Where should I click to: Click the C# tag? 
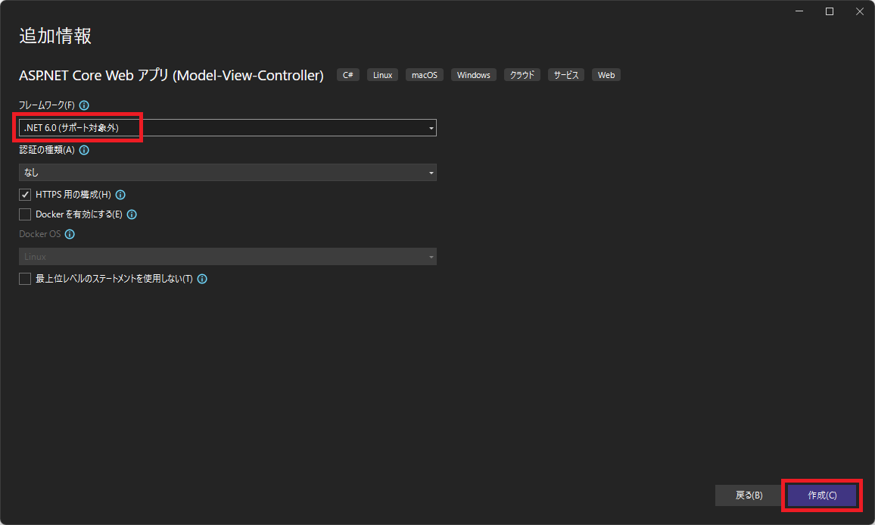[347, 75]
